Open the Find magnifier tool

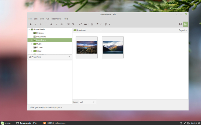73,24
